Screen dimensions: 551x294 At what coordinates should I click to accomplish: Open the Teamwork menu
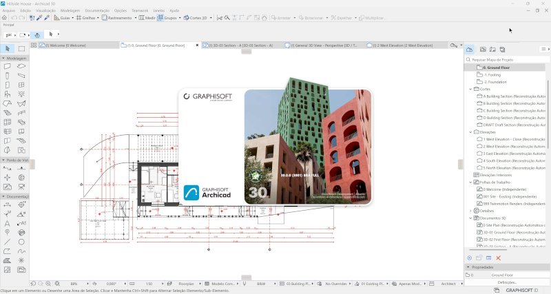(x=140, y=10)
